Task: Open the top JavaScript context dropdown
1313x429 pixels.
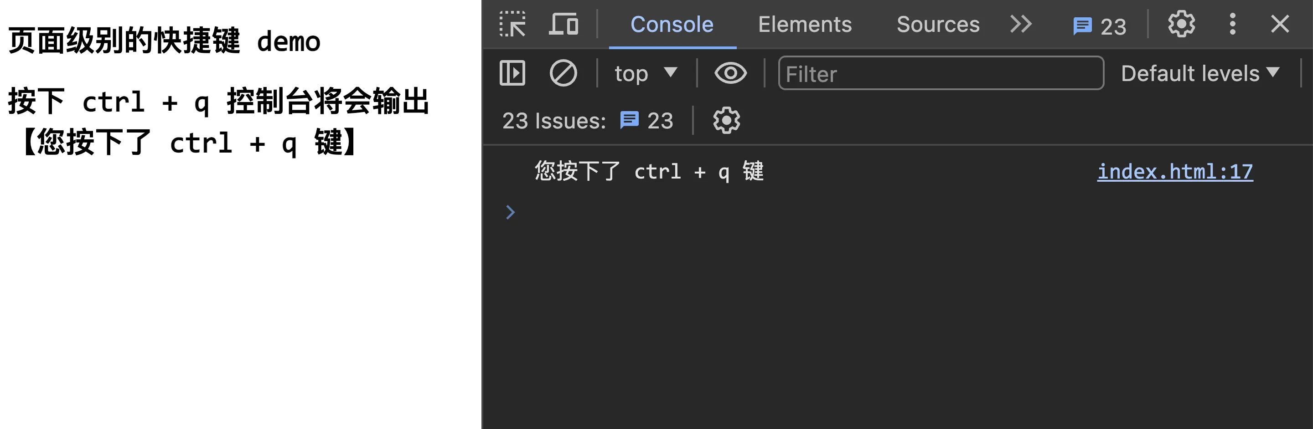Action: click(x=645, y=73)
